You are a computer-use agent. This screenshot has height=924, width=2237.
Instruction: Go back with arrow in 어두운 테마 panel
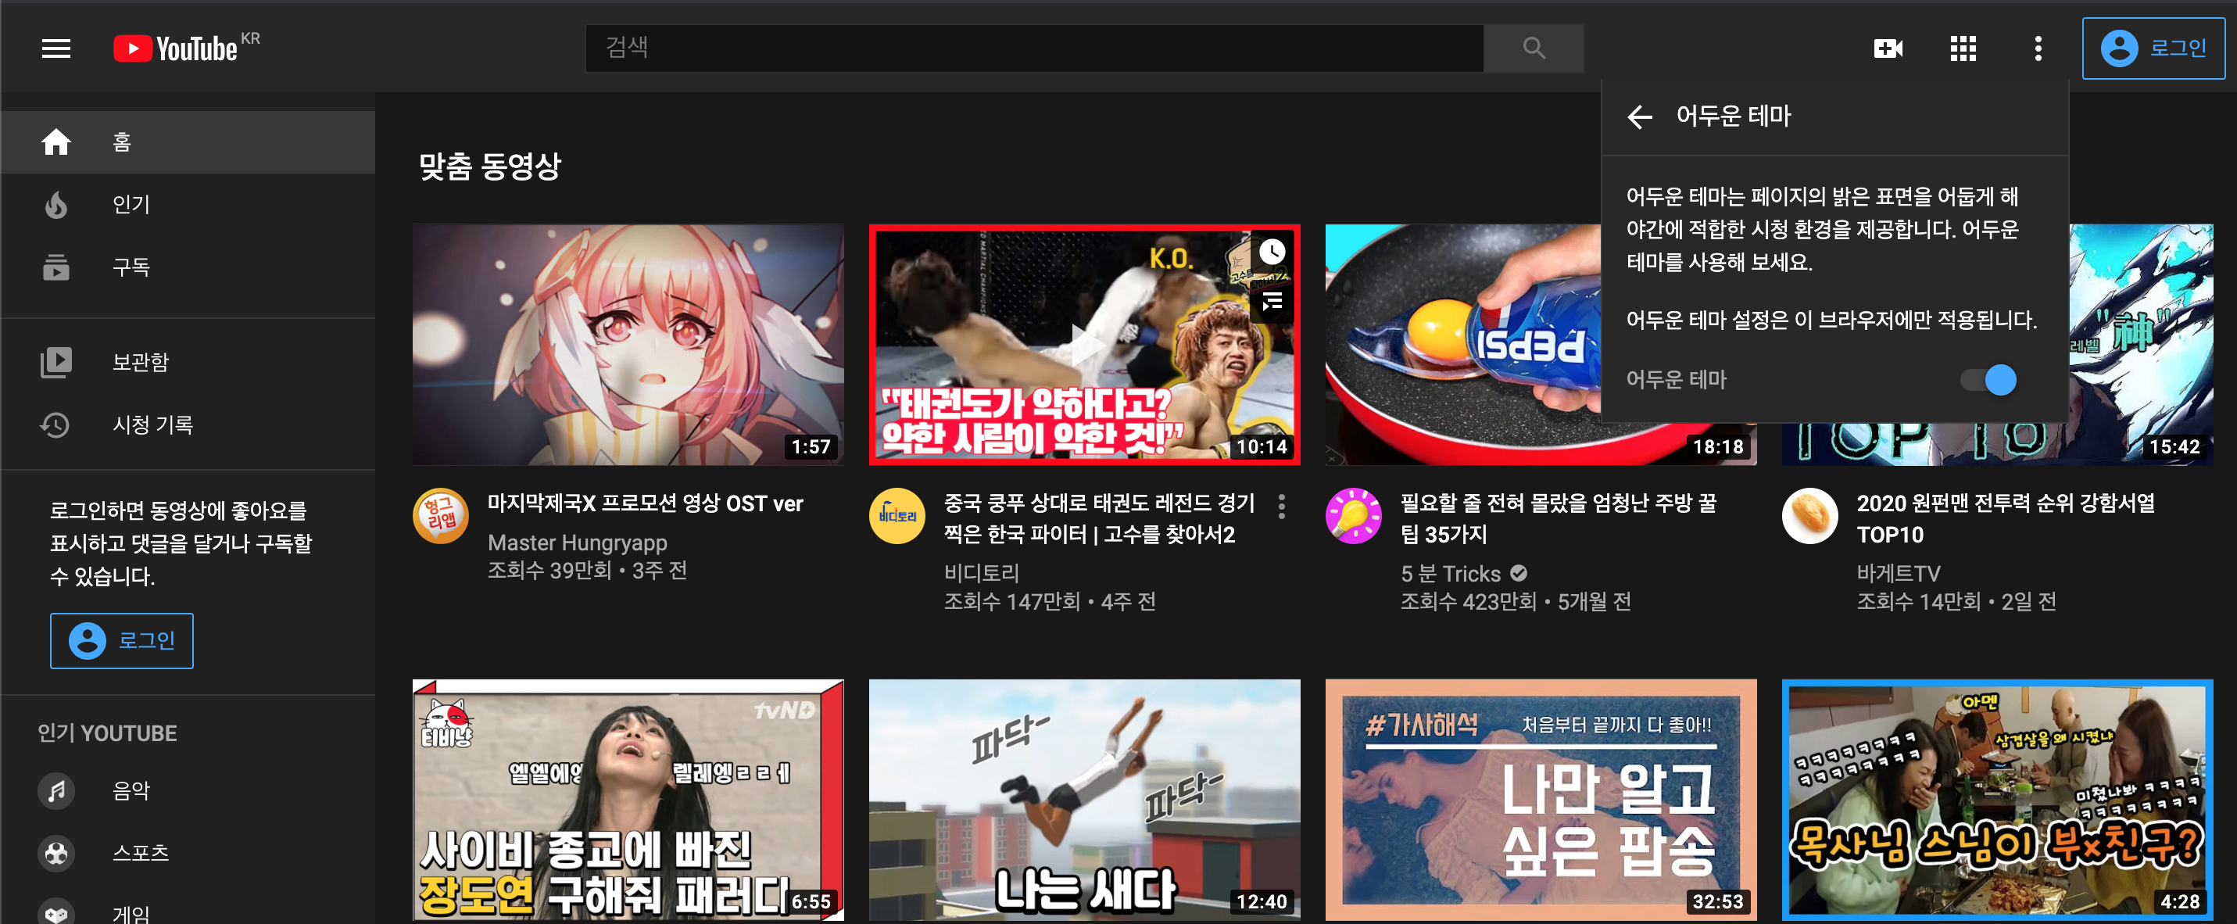pyautogui.click(x=1640, y=116)
